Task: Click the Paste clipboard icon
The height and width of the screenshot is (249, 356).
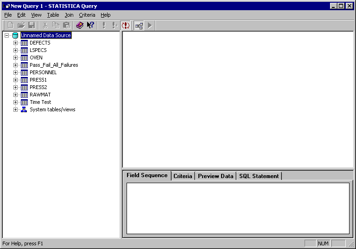Action: [67, 25]
